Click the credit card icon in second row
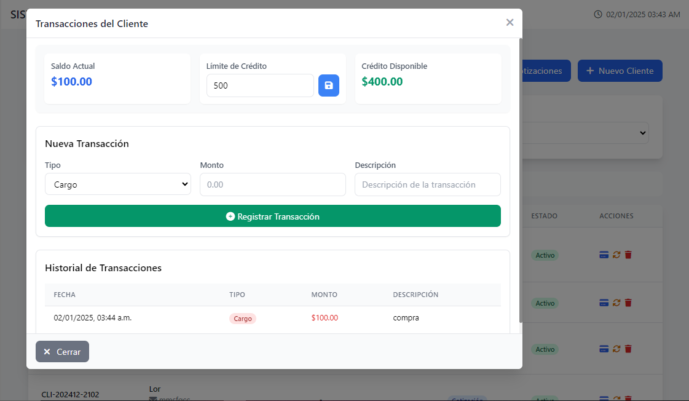Screen dimensions: 689x401 pyautogui.click(x=604, y=303)
